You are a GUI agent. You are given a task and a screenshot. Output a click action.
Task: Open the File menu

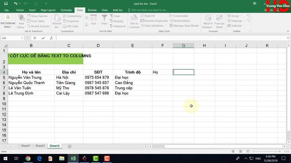(x=6, y=10)
